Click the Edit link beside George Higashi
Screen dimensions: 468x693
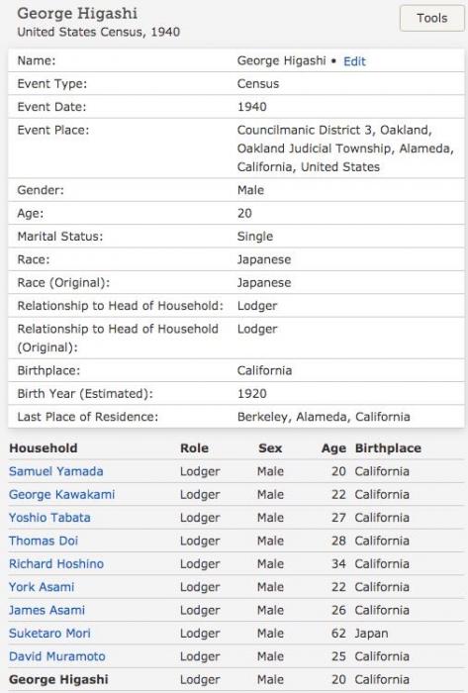tap(354, 61)
